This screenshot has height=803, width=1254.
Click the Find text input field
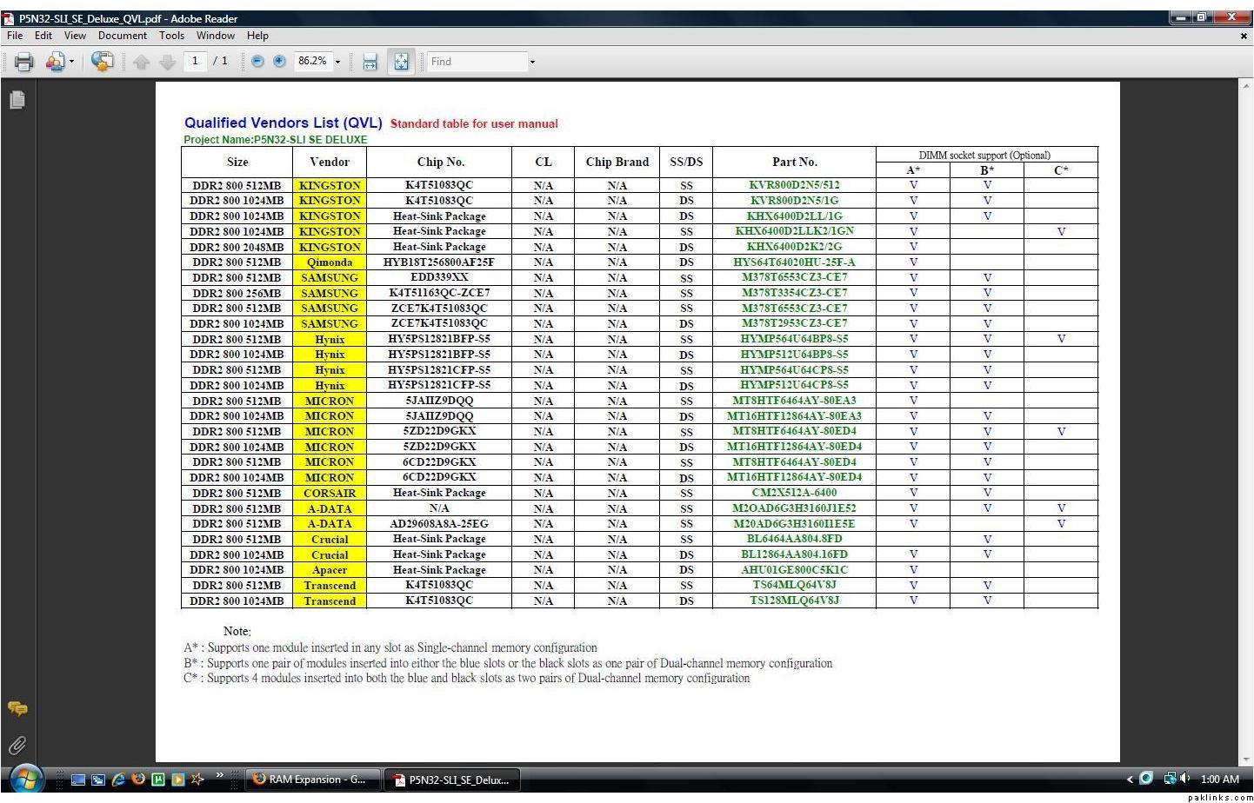coord(477,62)
